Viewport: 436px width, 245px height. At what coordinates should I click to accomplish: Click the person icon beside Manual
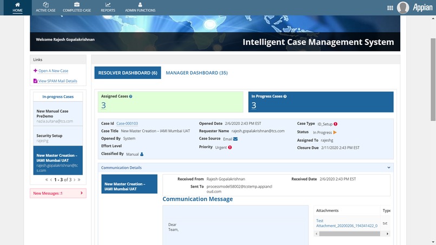pyautogui.click(x=142, y=154)
